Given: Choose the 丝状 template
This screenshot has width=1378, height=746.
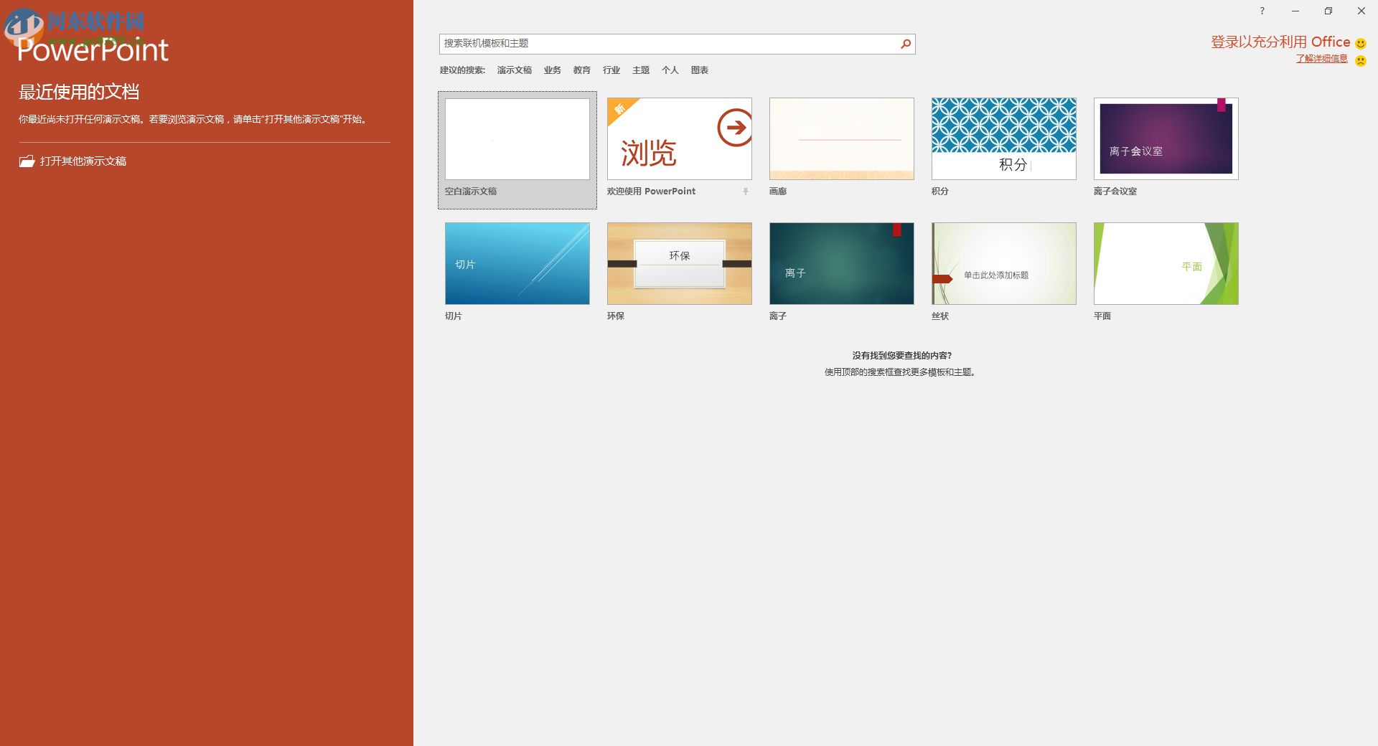Looking at the screenshot, I should point(1003,263).
